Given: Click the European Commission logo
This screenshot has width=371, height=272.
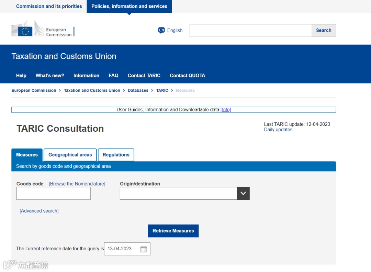Looking at the screenshot, I should (x=43, y=29).
